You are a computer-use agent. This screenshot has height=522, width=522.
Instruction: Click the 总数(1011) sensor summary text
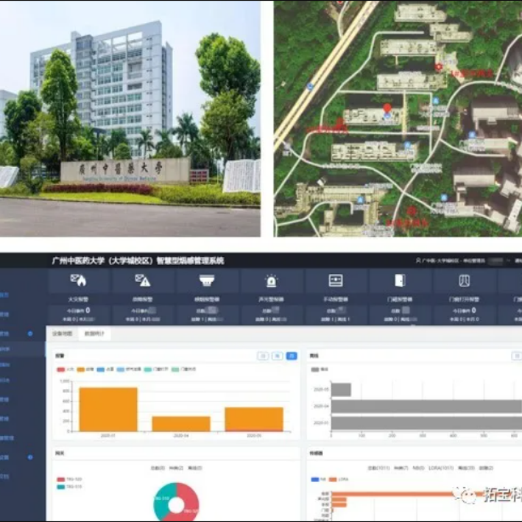(x=379, y=468)
